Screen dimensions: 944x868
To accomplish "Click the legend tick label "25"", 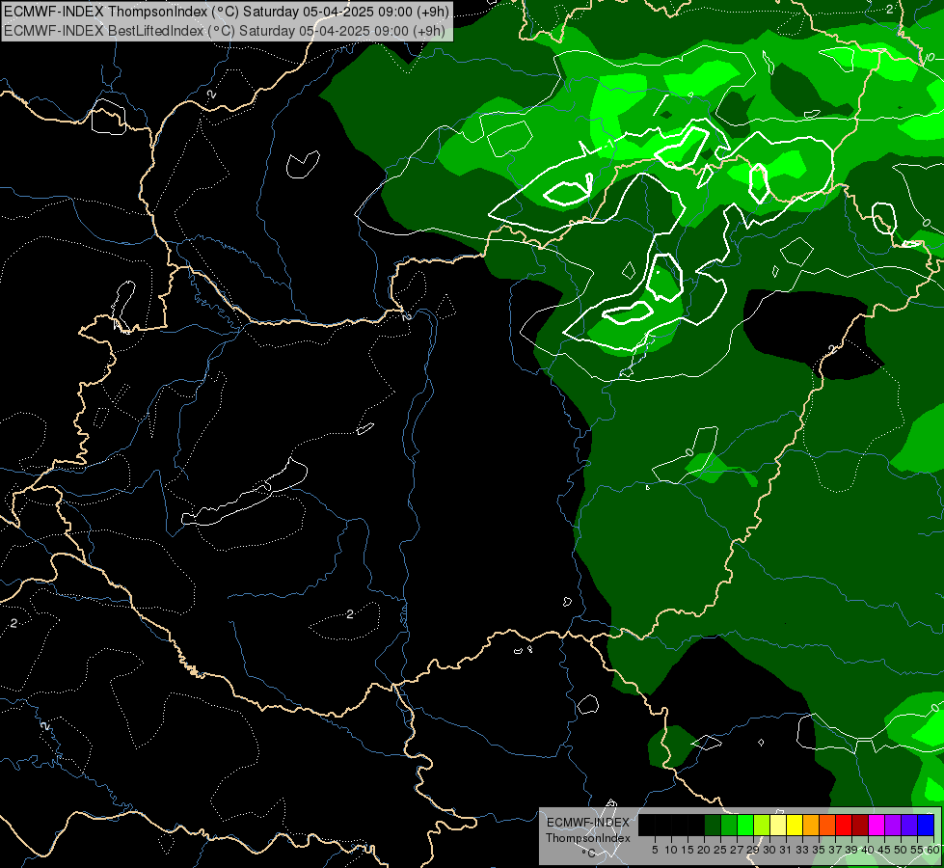I will (x=720, y=850).
